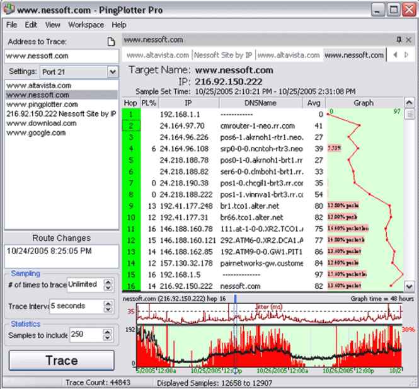Screen dimensions: 419x389
Task: Close the www.nessoft.com panel with the X icon
Action: [409, 40]
